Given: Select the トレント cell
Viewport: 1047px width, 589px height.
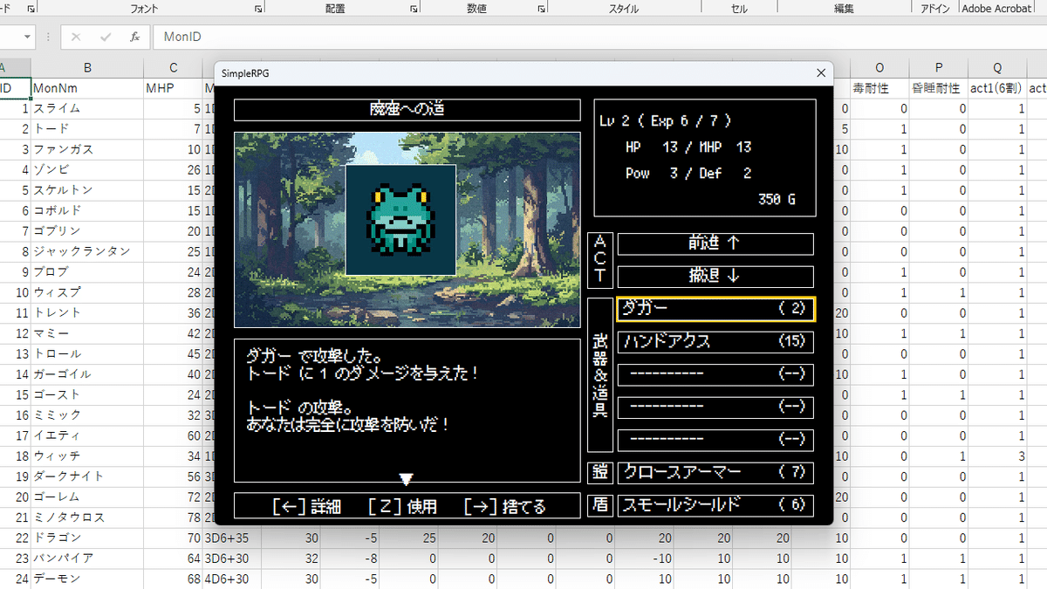Looking at the screenshot, I should [87, 312].
